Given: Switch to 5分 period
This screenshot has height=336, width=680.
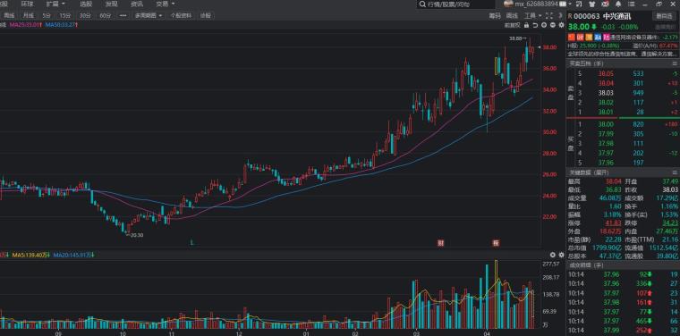Looking at the screenshot, I should coord(47,15).
